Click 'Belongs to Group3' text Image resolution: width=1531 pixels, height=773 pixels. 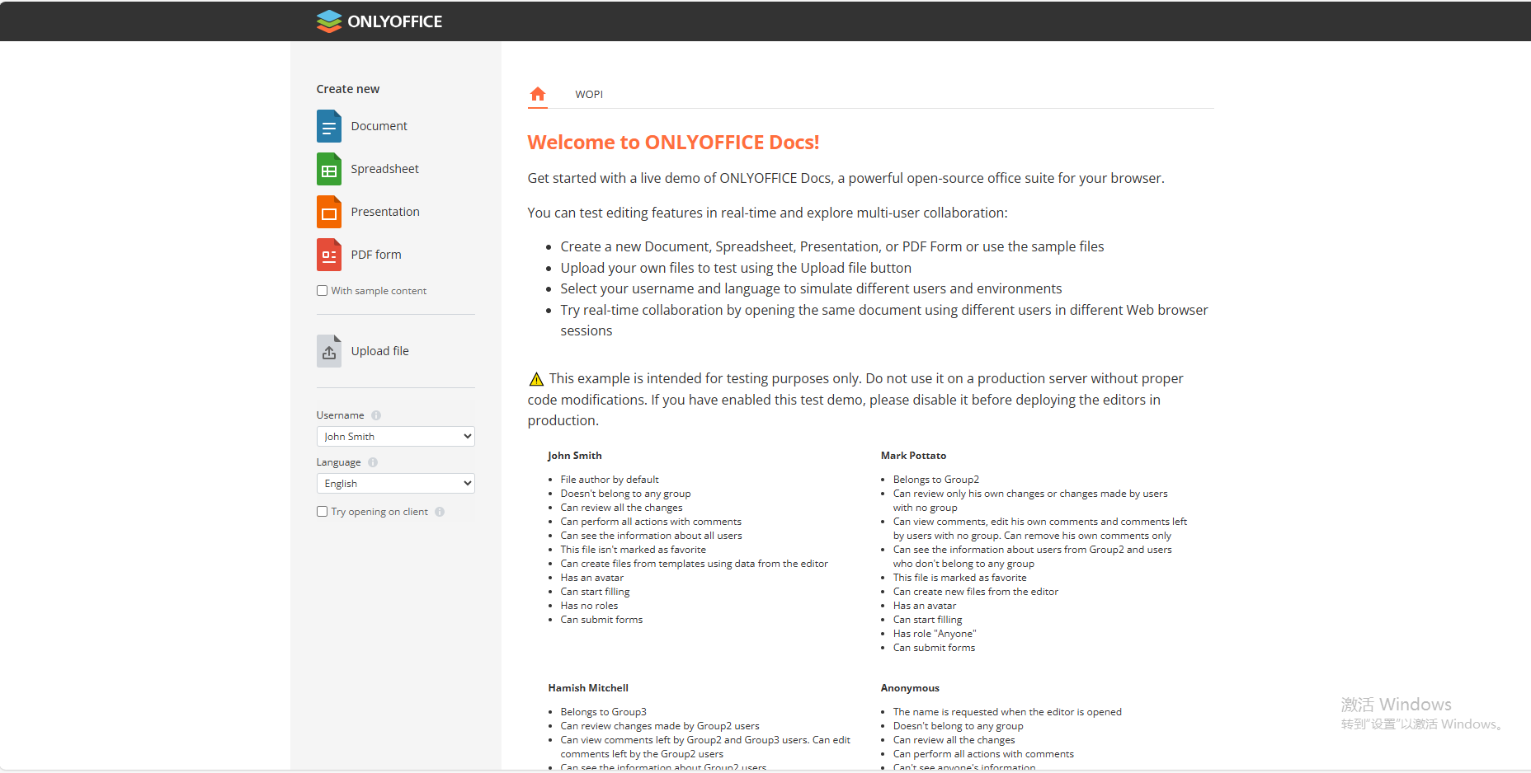pyautogui.click(x=603, y=712)
